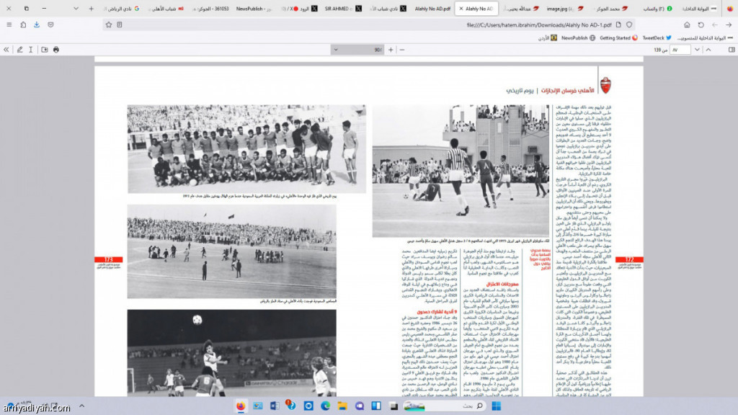This screenshot has height=415, width=738.
Task: Click the PDF page number field
Action: tap(679, 50)
